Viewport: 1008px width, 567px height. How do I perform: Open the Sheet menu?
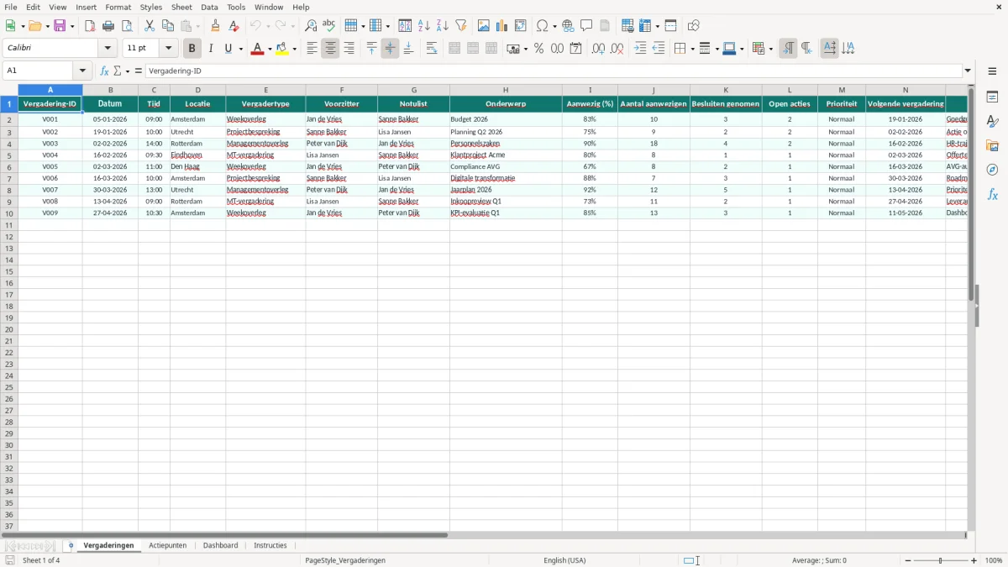181,7
